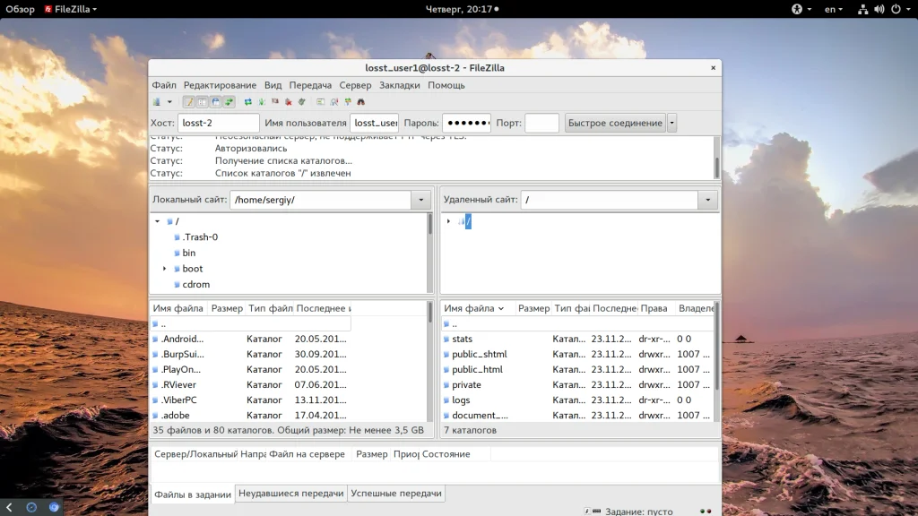Open the local site path dropdown

coord(421,200)
